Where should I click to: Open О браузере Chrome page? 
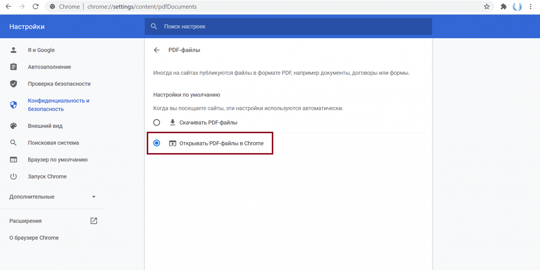click(34, 238)
